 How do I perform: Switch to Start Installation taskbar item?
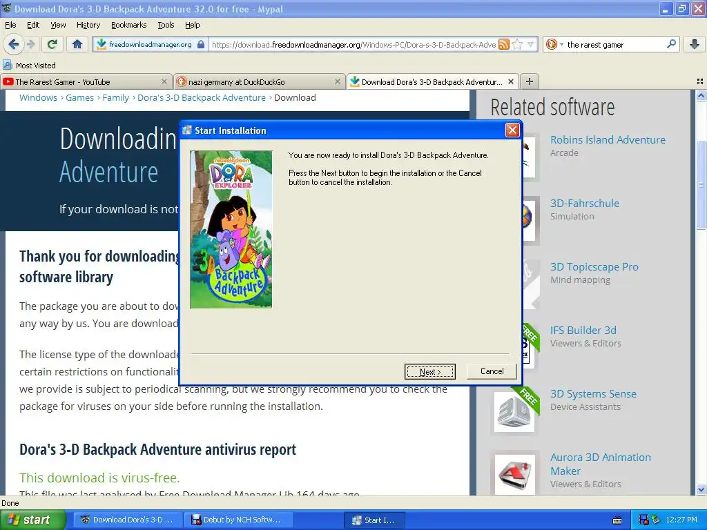point(374,520)
